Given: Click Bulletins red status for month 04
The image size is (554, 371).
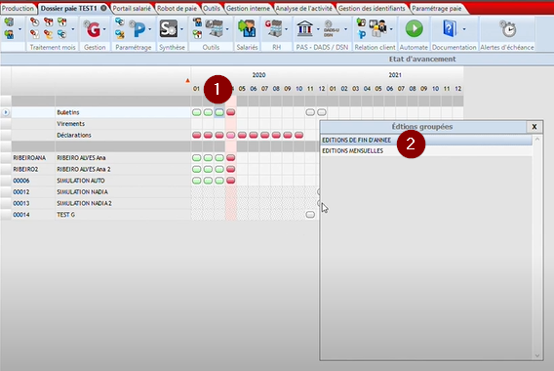Looking at the screenshot, I should point(231,112).
